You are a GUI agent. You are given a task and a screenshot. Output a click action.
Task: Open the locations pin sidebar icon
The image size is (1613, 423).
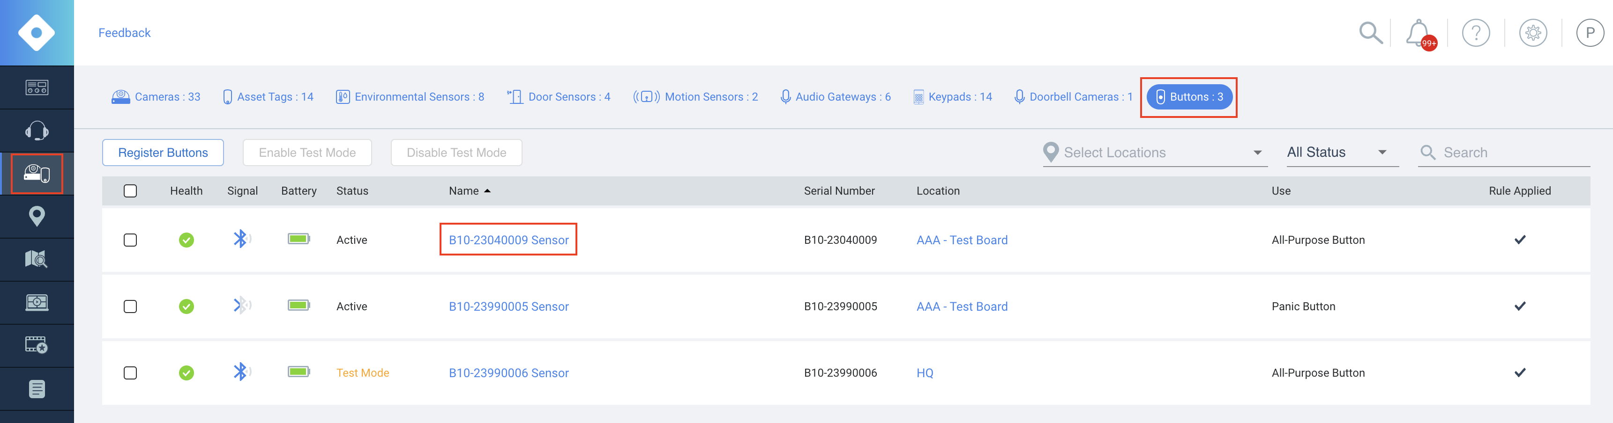(x=37, y=216)
